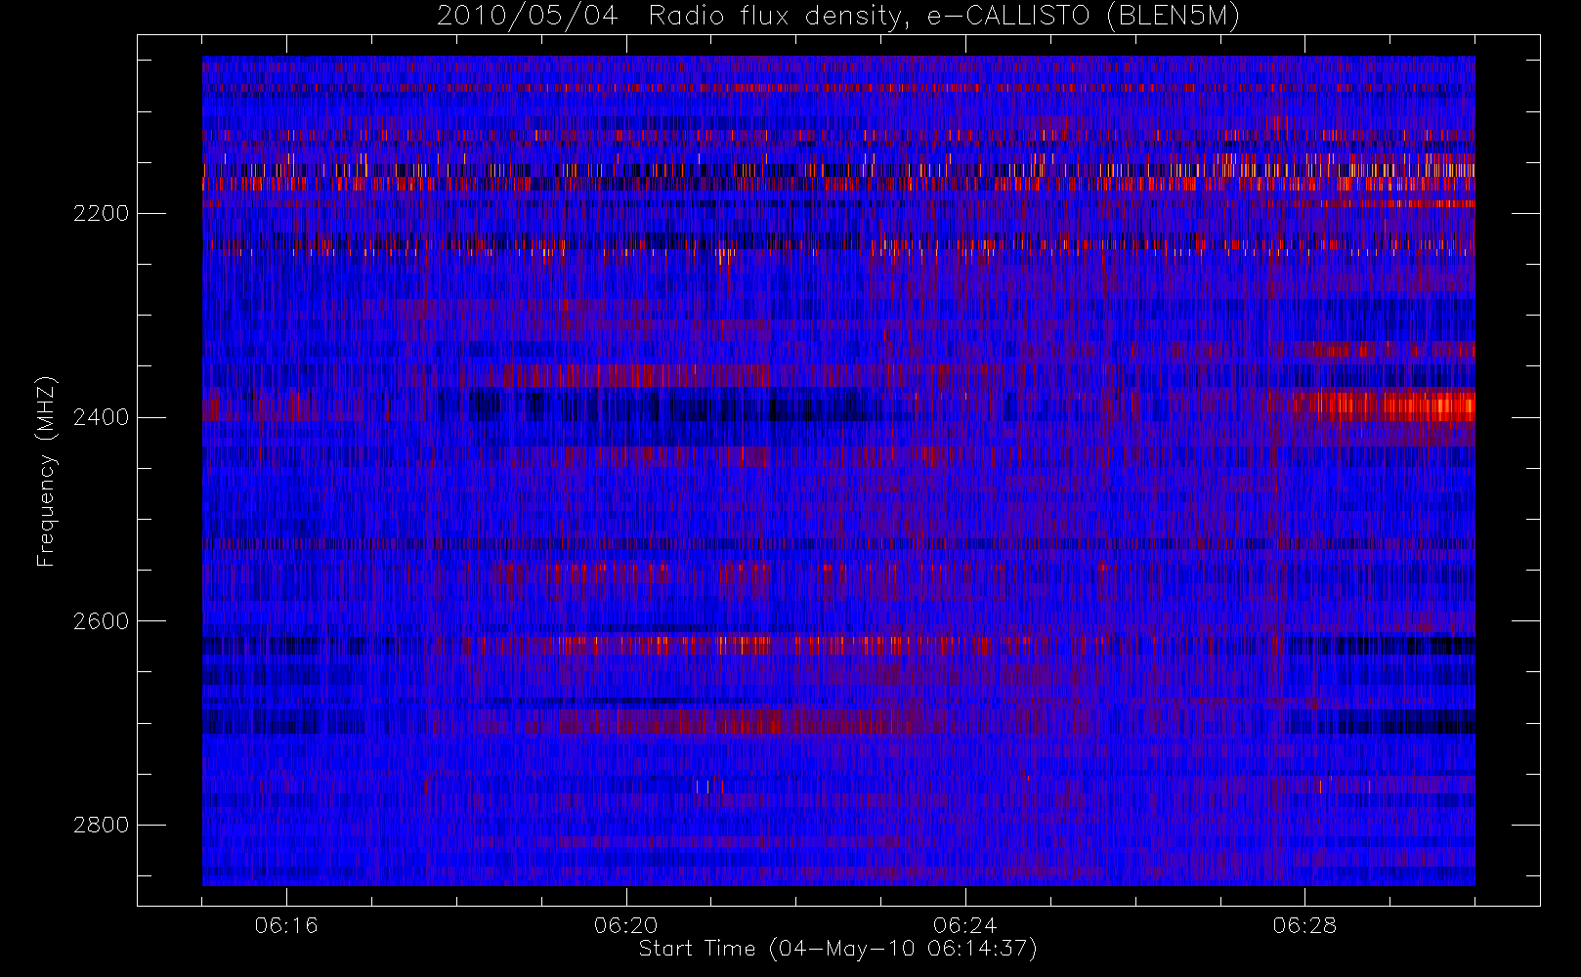Click the 'Frequency (MHZ)' axis label
Image resolution: width=1581 pixels, height=977 pixels.
(x=45, y=471)
